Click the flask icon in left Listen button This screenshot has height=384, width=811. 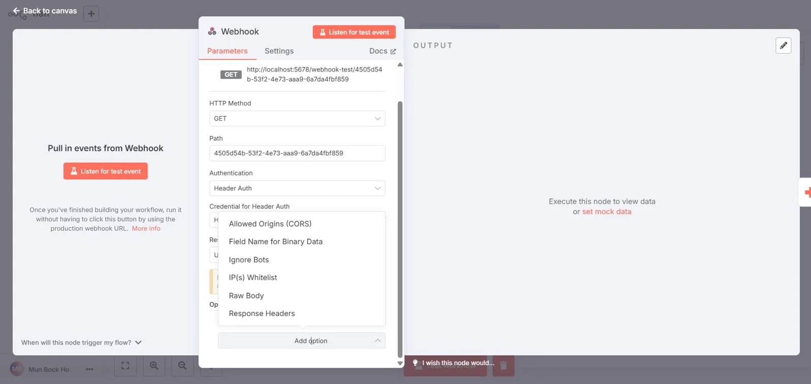(x=74, y=171)
